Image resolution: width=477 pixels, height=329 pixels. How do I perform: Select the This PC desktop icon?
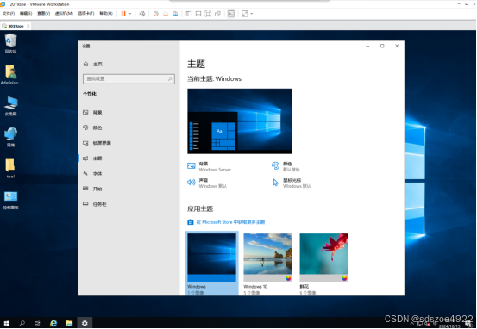[10, 106]
